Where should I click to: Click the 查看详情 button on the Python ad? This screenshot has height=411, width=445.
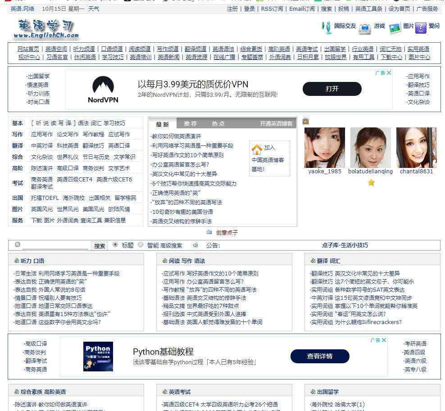pos(320,356)
